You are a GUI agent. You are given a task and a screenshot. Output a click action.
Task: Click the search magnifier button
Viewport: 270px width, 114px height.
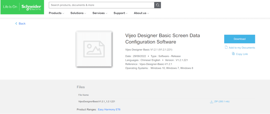pyautogui.click(x=158, y=5)
